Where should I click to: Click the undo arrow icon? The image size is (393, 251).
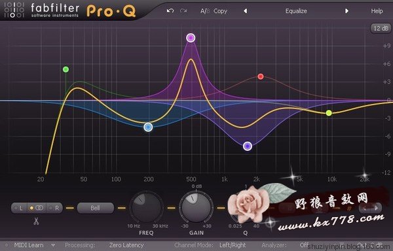click(x=170, y=10)
